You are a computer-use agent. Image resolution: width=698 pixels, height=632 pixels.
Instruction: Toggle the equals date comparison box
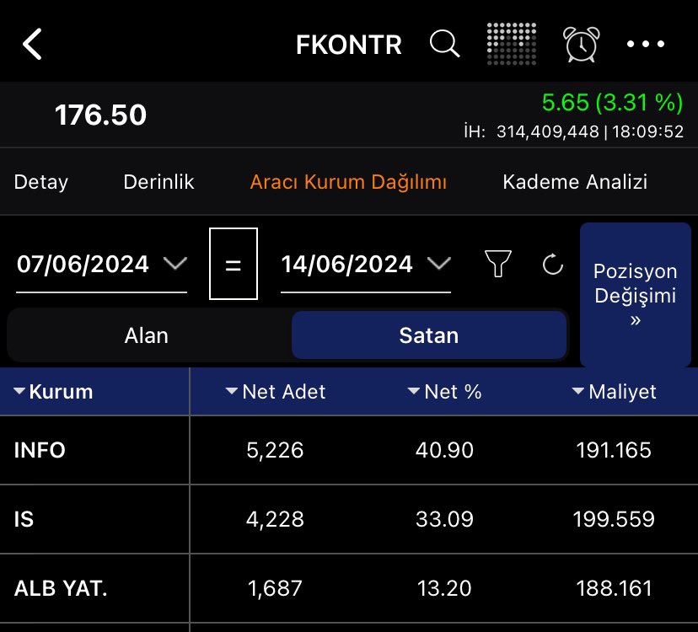(234, 263)
